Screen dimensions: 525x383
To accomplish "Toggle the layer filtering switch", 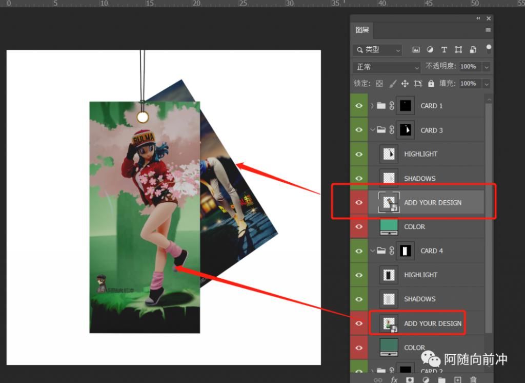I will tap(489, 49).
